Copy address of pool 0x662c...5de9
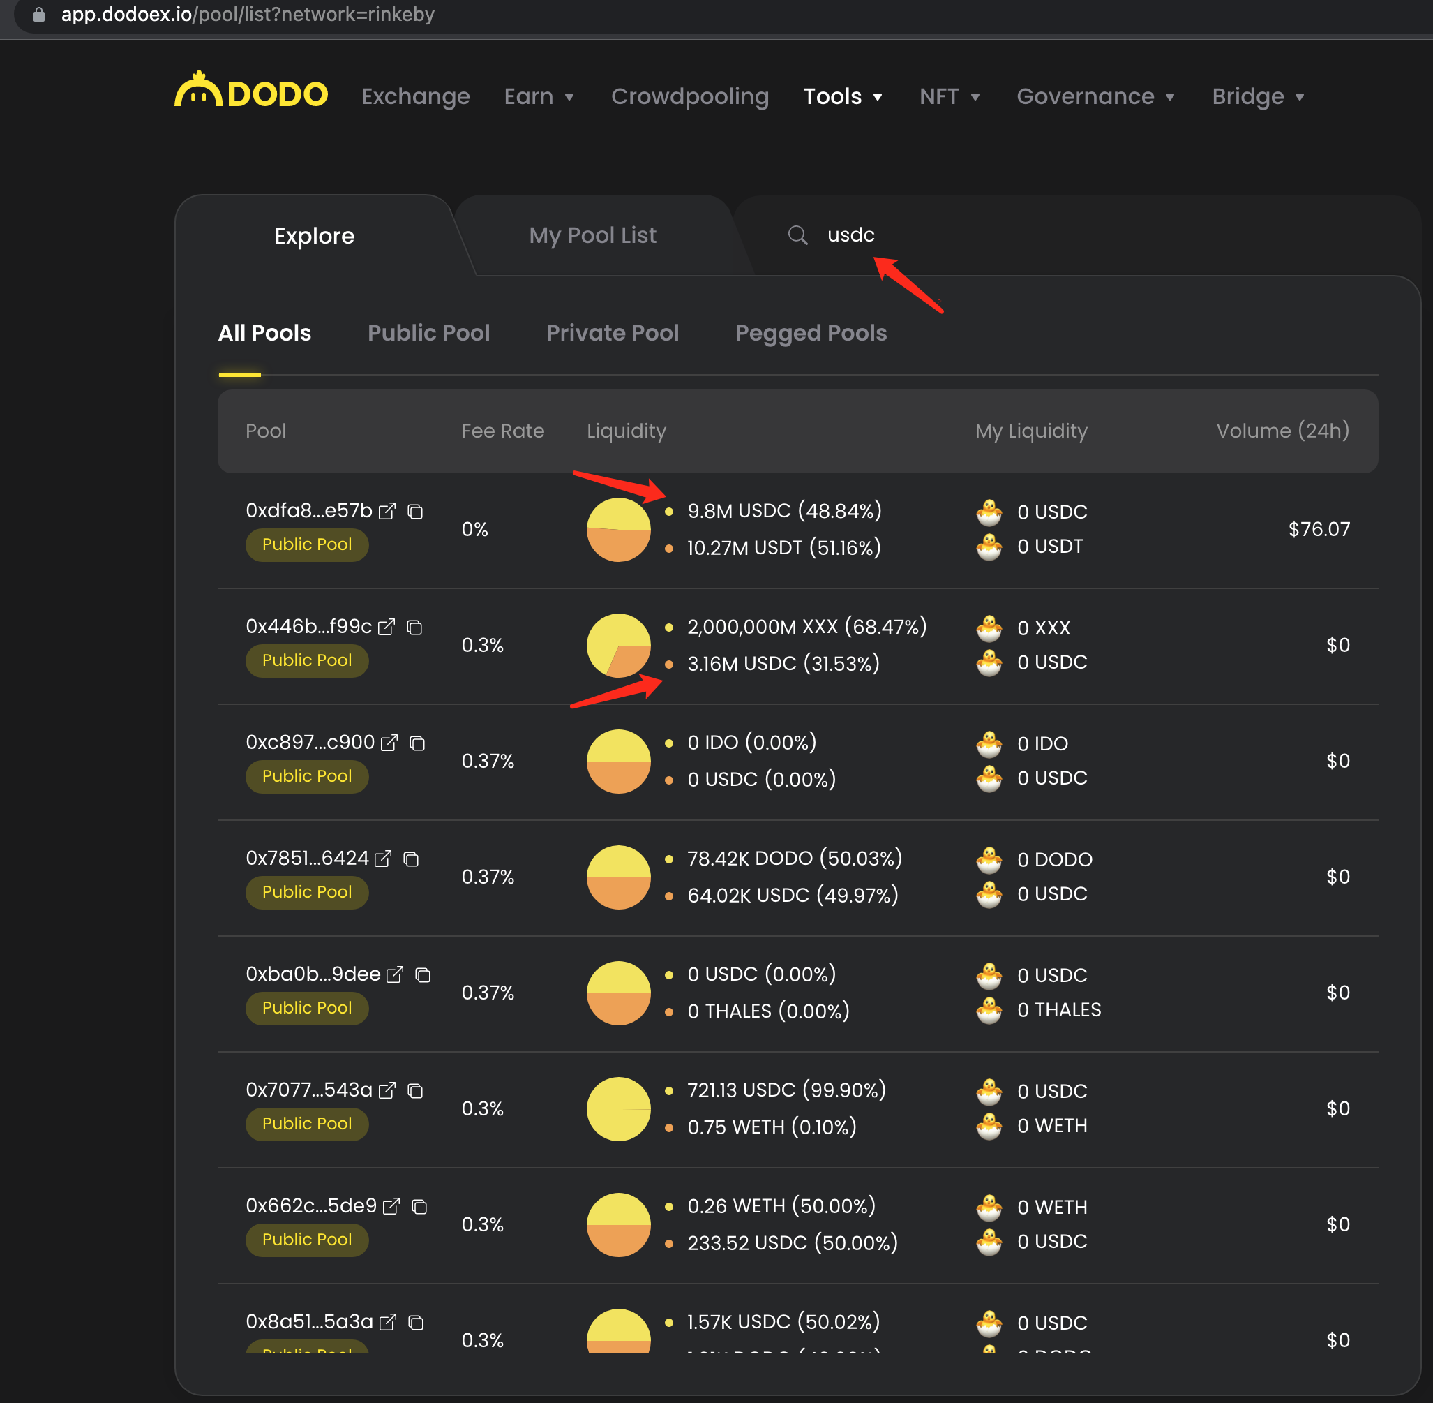The height and width of the screenshot is (1403, 1433). click(x=419, y=1206)
